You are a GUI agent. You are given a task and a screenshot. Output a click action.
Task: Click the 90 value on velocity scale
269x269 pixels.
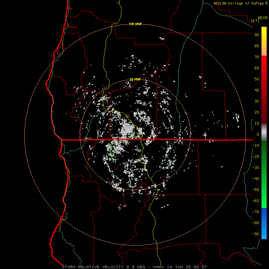tap(257, 35)
